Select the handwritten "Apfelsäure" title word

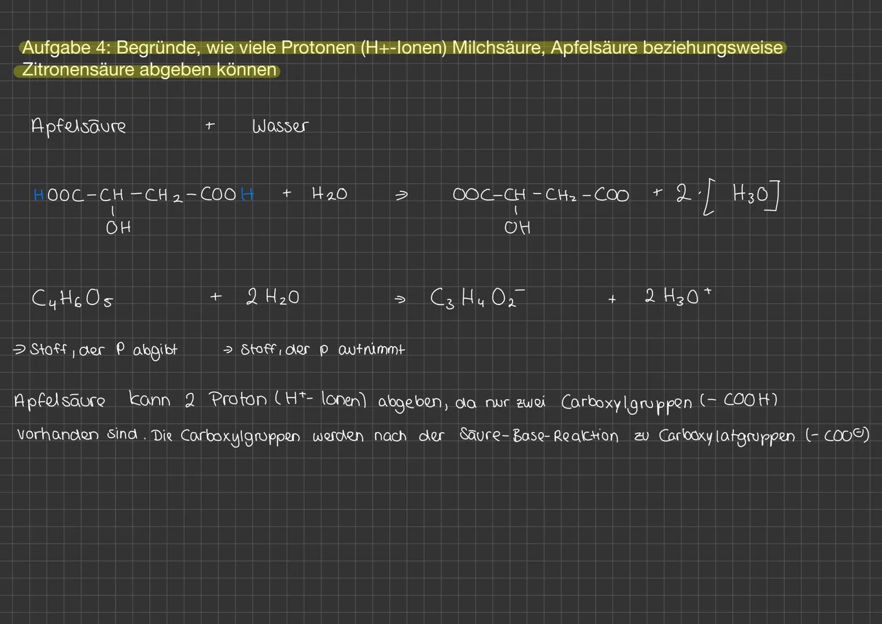coord(78,126)
